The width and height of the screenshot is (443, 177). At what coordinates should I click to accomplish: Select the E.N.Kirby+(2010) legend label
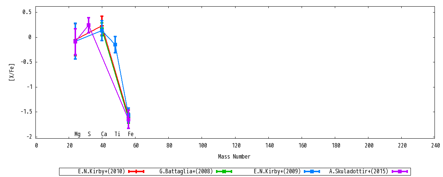point(102,171)
